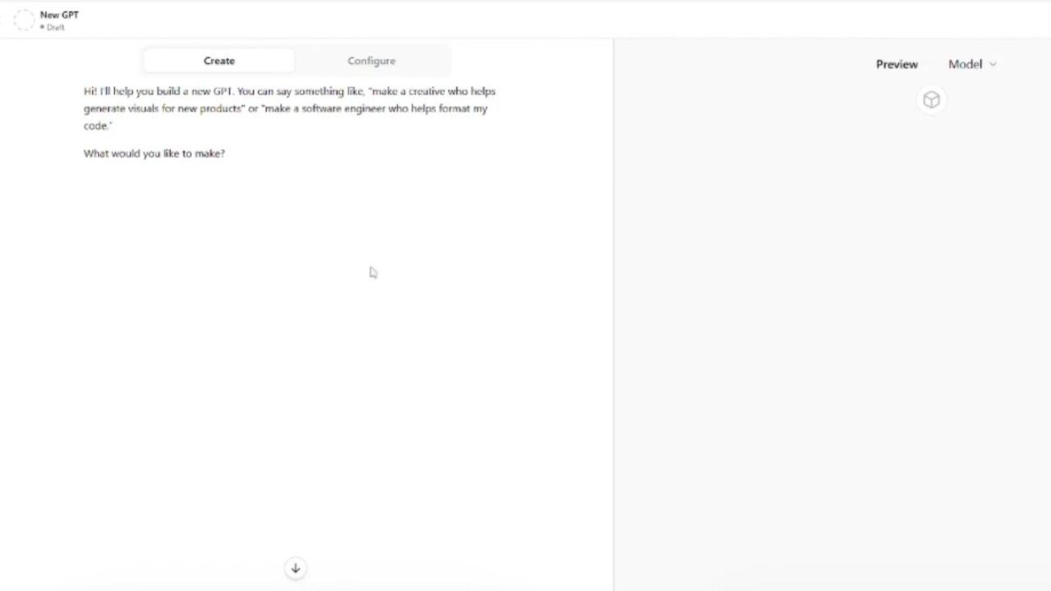The height and width of the screenshot is (591, 1051).
Task: Click the scroll-down arrow button
Action: (296, 568)
